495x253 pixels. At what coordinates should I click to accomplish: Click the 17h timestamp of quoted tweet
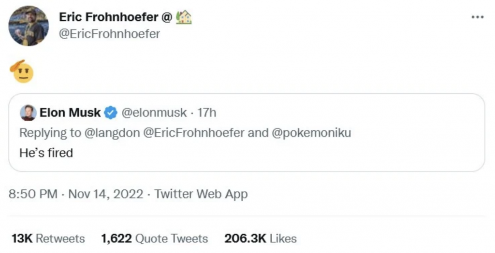pyautogui.click(x=207, y=113)
